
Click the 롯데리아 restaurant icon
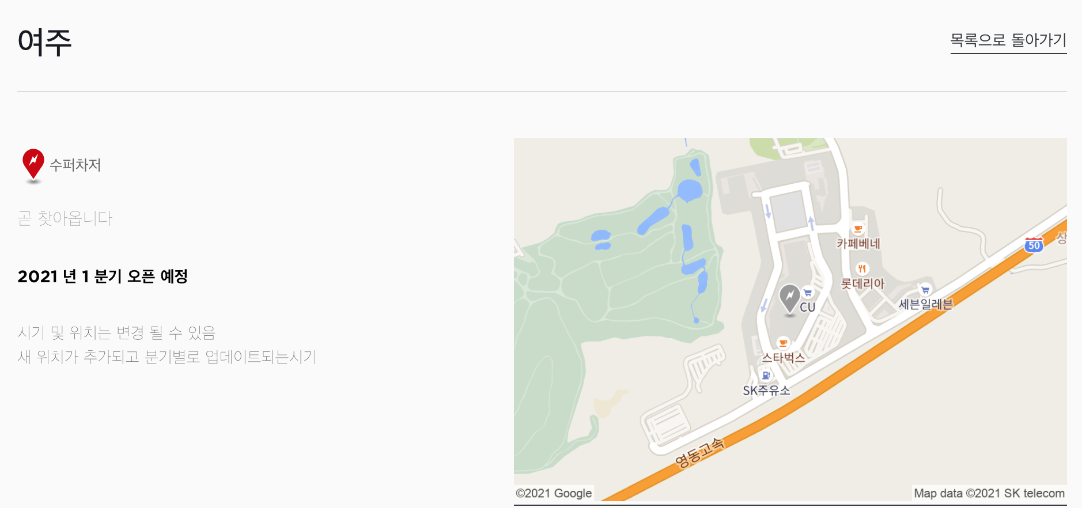(x=862, y=268)
